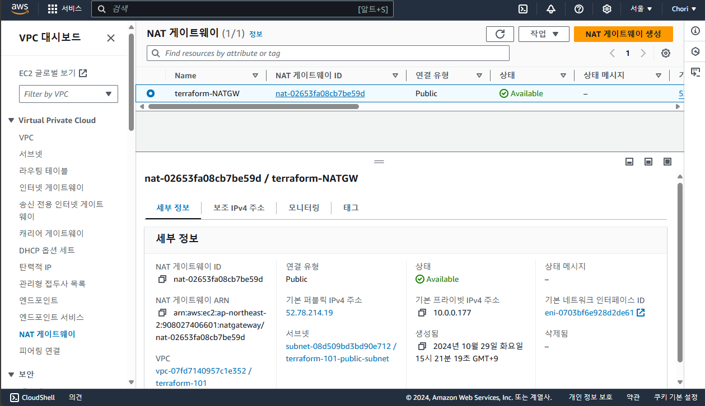This screenshot has height=406, width=705.
Task: Open CloudShell from the footer bar
Action: coord(32,398)
